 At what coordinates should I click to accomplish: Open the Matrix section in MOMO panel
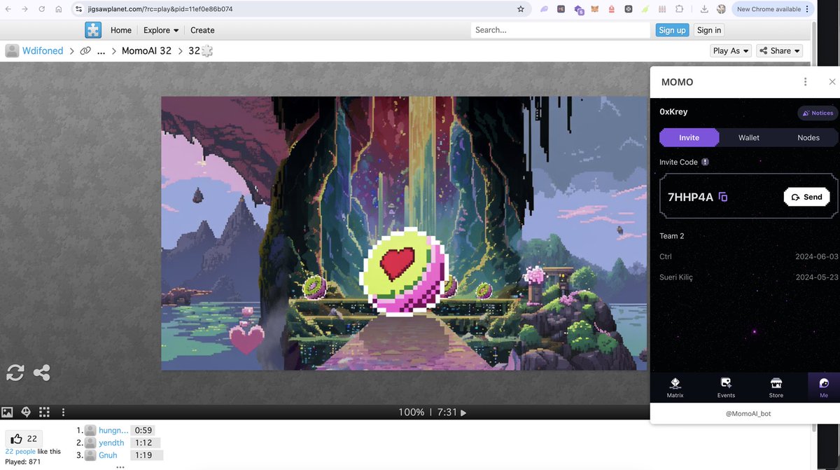tap(675, 388)
